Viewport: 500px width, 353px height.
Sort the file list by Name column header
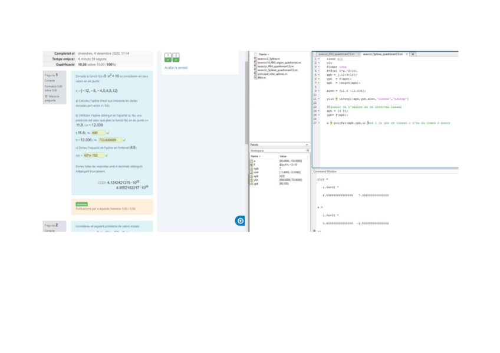263,54
